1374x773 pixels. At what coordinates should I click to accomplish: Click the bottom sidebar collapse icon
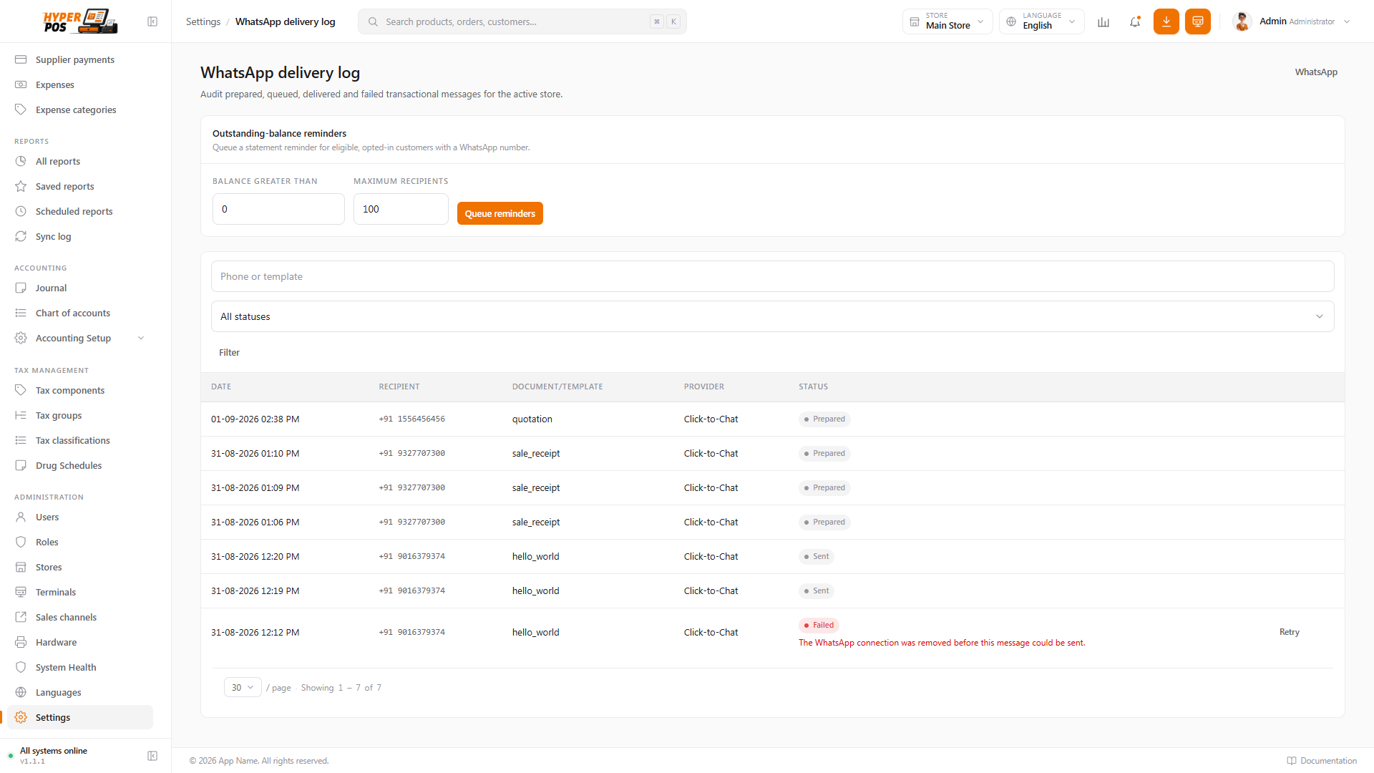click(152, 756)
